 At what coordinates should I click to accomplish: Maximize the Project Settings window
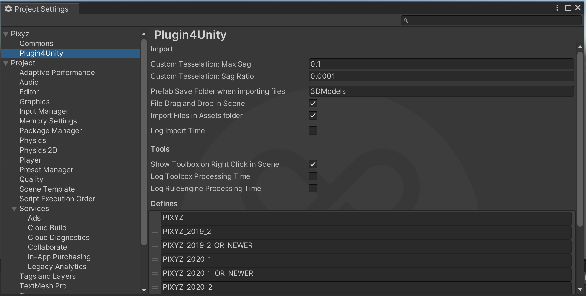click(x=568, y=8)
